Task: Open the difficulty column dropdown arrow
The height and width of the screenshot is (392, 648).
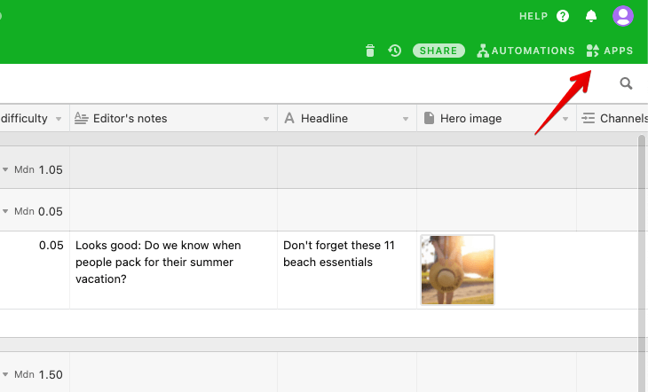Action: 59,119
